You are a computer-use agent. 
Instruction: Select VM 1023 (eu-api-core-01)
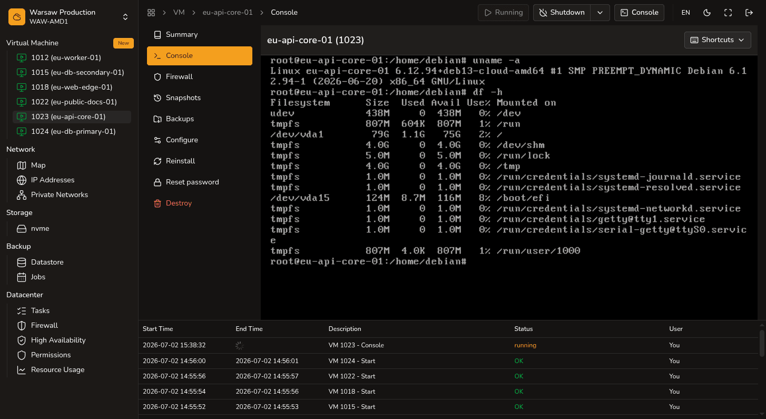[72, 116]
